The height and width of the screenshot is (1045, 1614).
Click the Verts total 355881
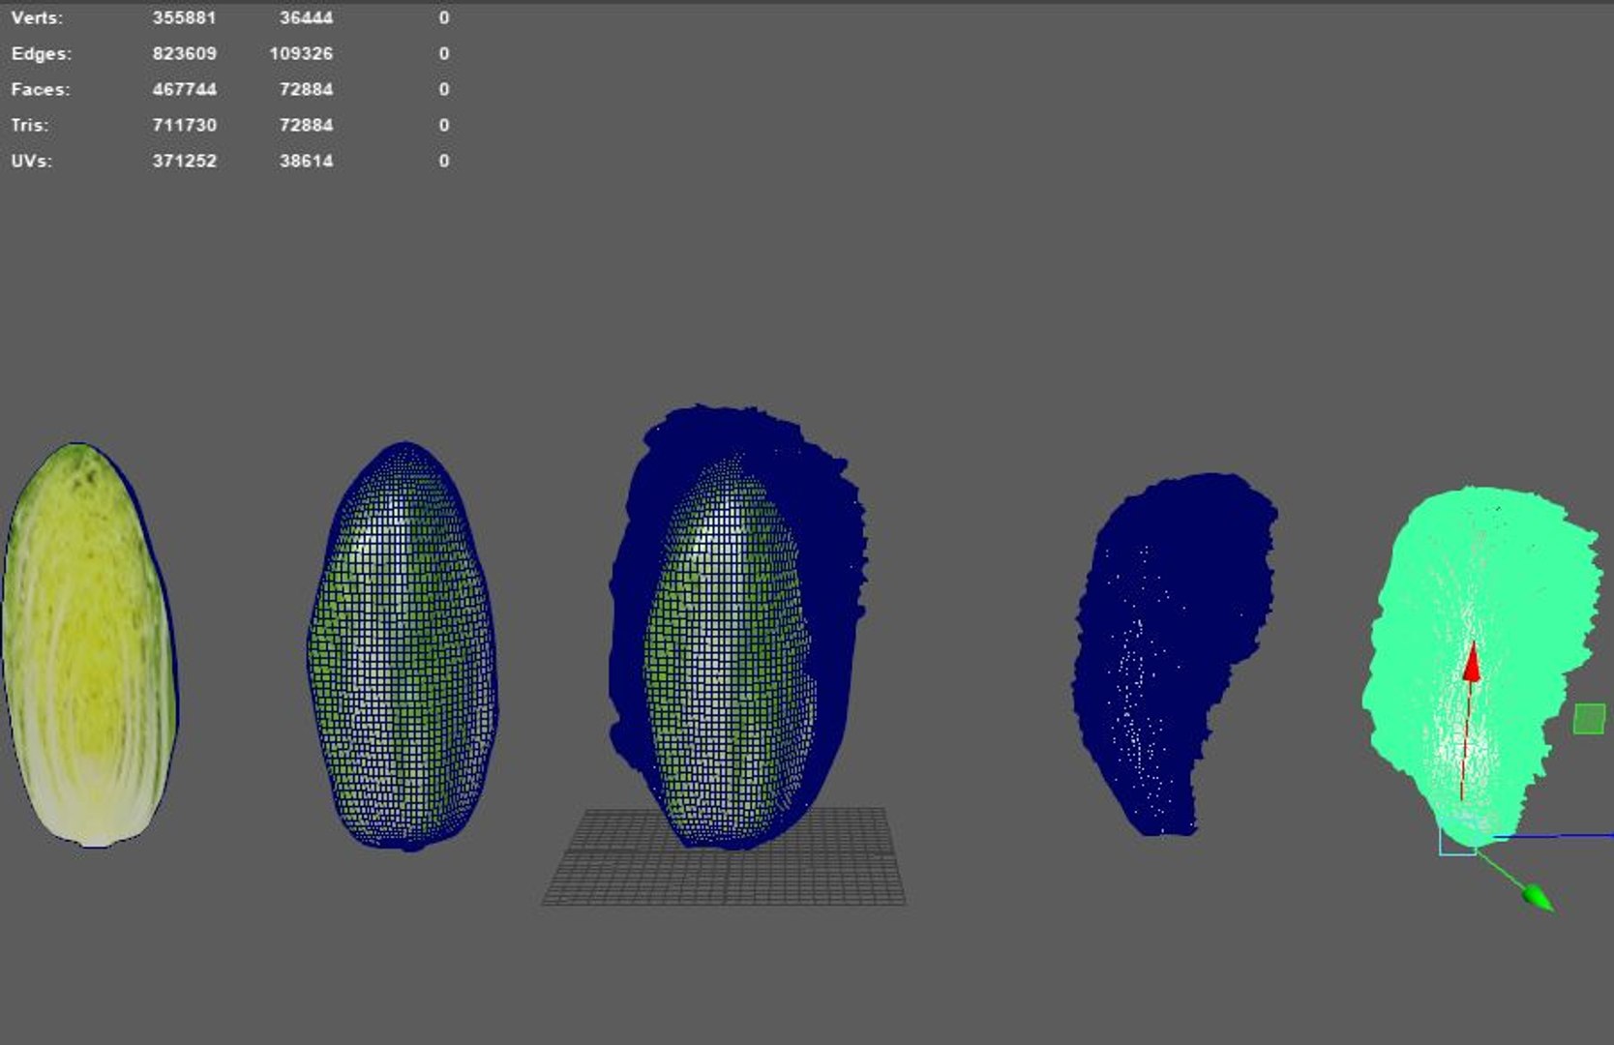click(x=184, y=17)
